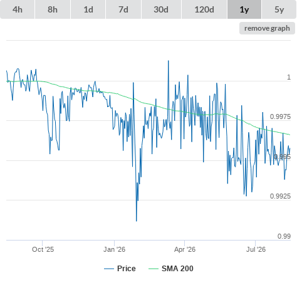297x285 pixels.
Task: Switch to the 8h time range
Action: [x=53, y=9]
